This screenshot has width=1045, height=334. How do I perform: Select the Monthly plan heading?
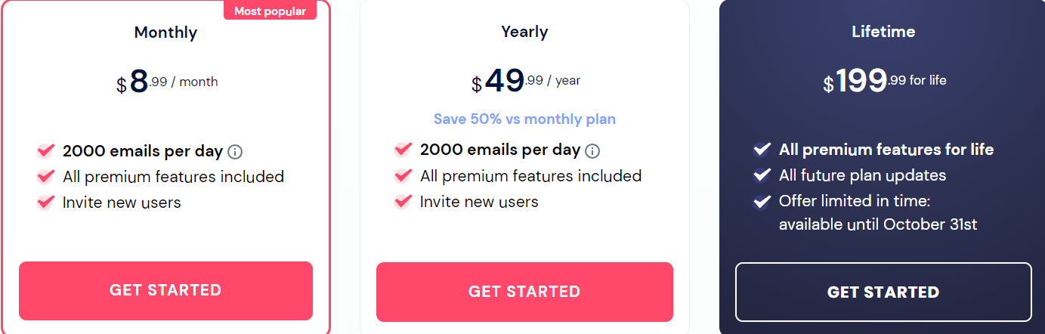[x=165, y=32]
